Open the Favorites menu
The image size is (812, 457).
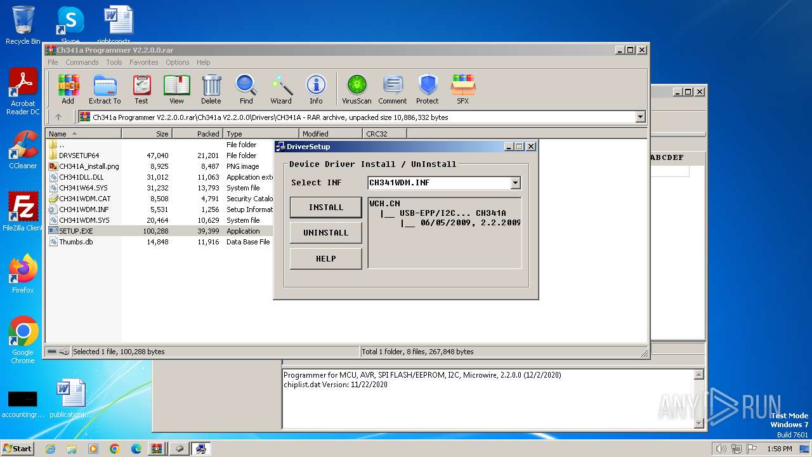coord(144,62)
